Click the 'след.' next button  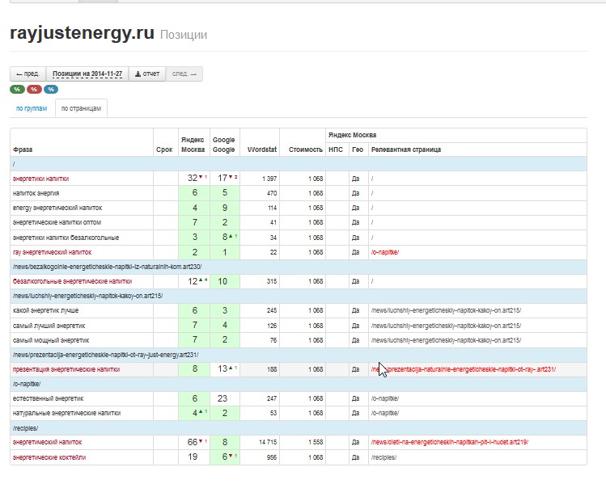(184, 74)
